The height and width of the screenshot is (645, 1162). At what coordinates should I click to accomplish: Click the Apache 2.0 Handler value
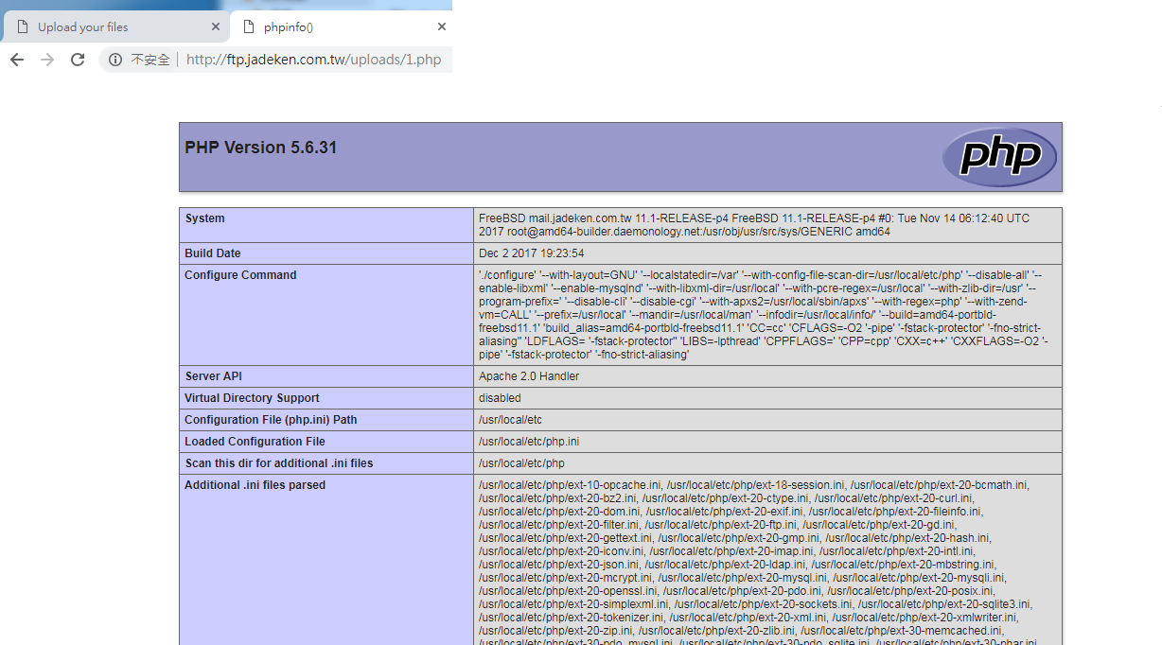tap(529, 376)
